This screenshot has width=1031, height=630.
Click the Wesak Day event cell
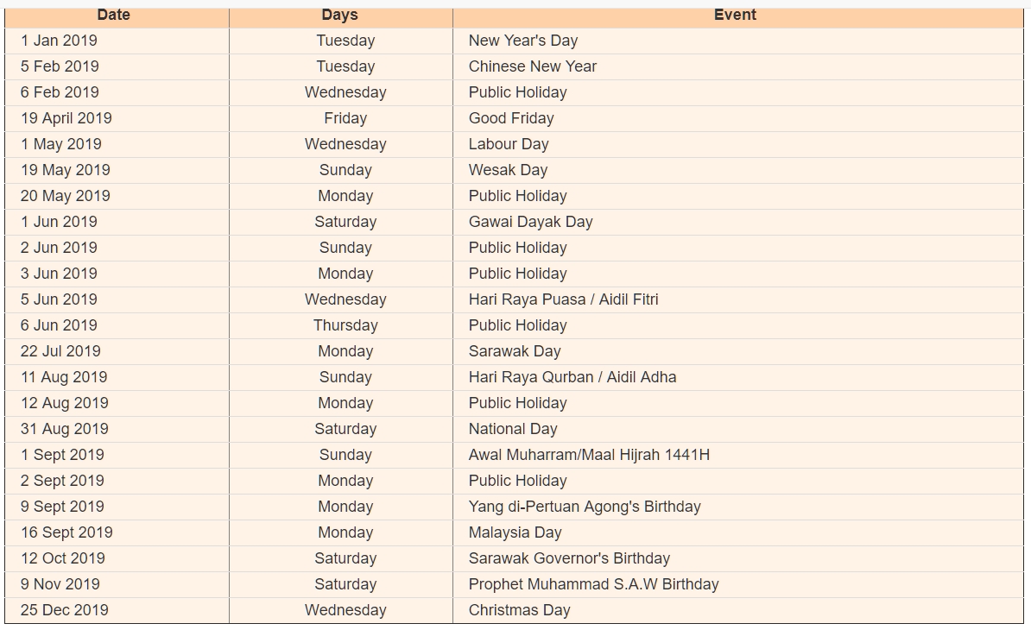pos(508,170)
